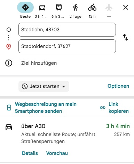The width and height of the screenshot is (134, 164).
Task: Switch to driving mode car icon
Action: 42,8
